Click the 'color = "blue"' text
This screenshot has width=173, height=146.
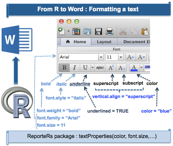point(156,111)
